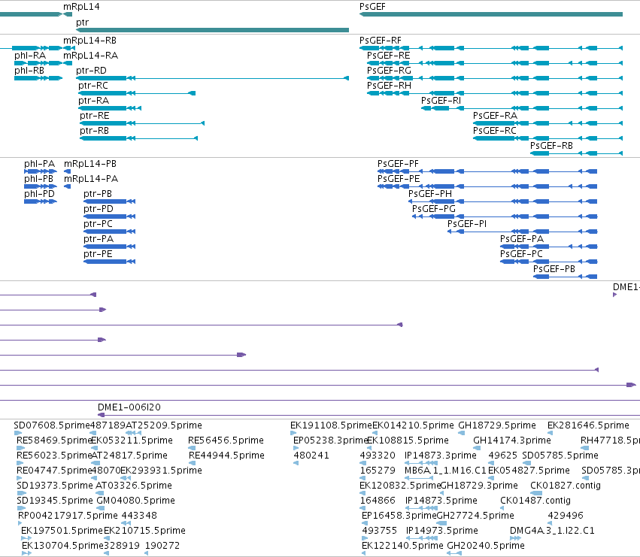The width and height of the screenshot is (640, 557).
Task: Open EST AT25209.5prime
Action: coord(164,425)
